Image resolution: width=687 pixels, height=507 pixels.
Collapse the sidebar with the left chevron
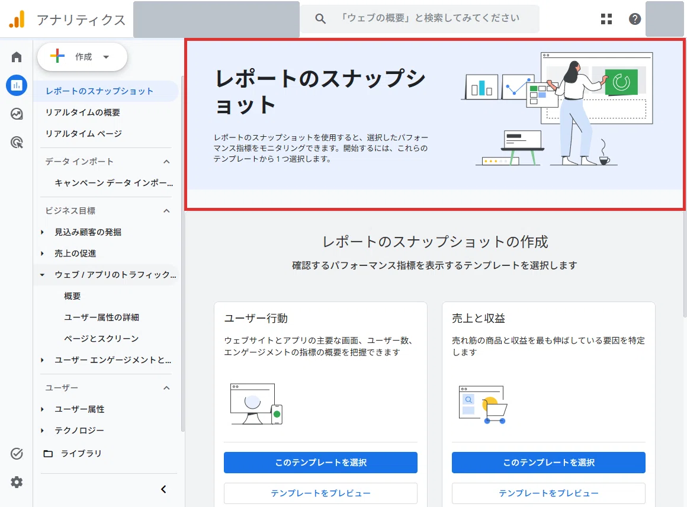tap(163, 489)
